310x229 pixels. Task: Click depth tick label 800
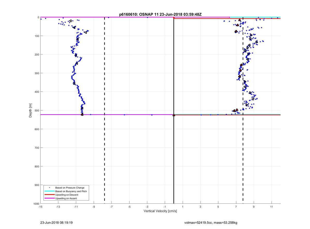(37, 166)
